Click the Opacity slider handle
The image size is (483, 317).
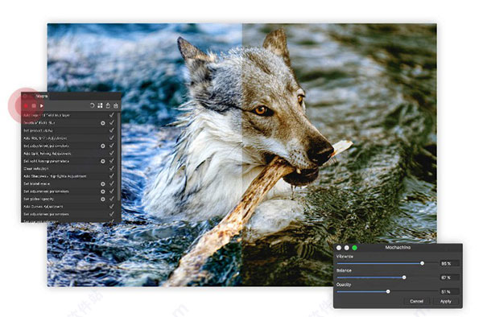pos(388,291)
